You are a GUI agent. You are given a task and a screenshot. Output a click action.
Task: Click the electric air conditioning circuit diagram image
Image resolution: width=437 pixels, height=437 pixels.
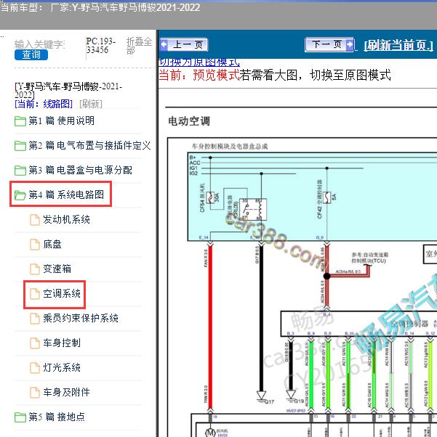pos(302,287)
